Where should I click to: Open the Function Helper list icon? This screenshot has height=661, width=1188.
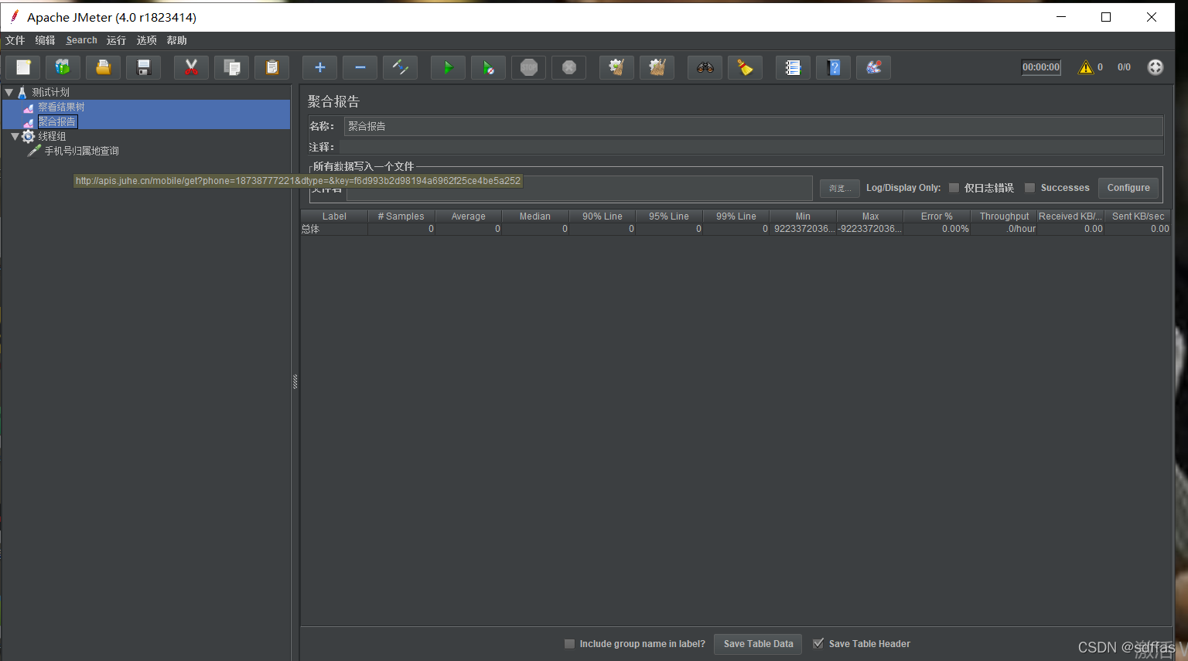(x=793, y=67)
